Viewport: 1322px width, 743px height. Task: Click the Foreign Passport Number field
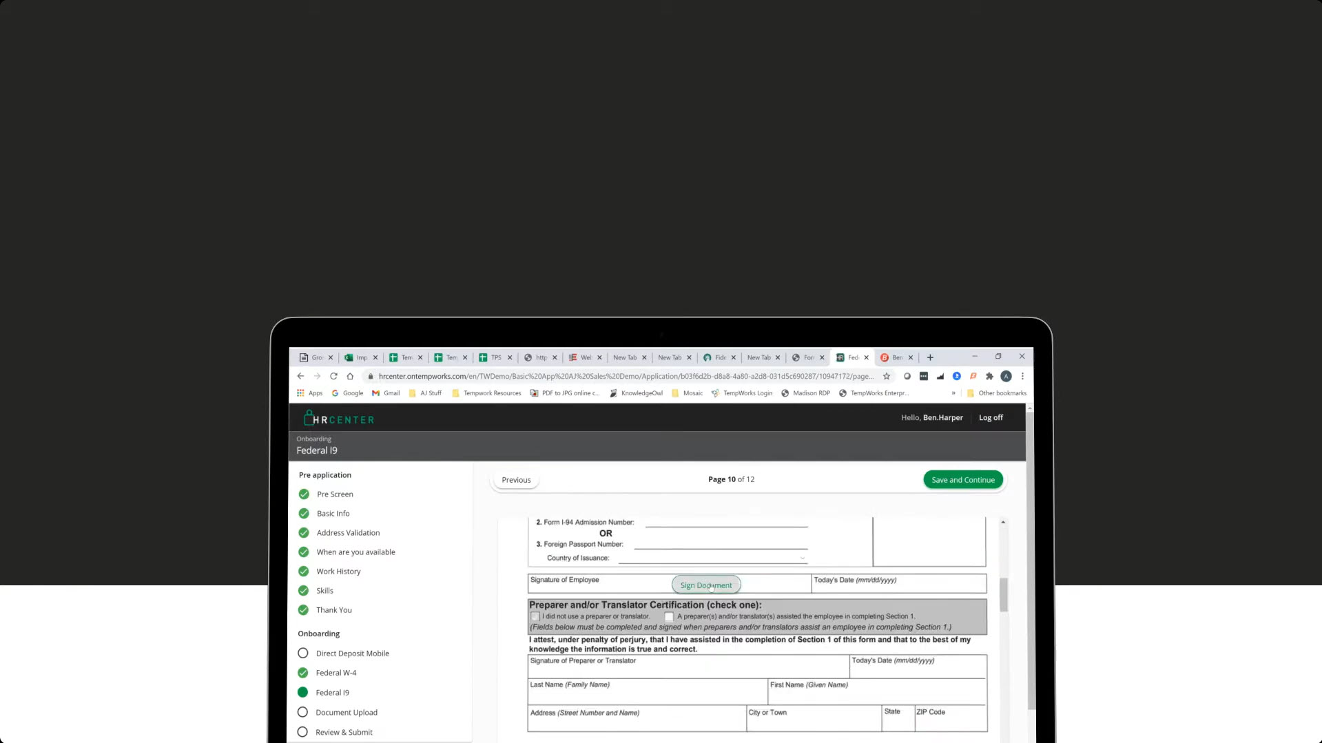[720, 544]
